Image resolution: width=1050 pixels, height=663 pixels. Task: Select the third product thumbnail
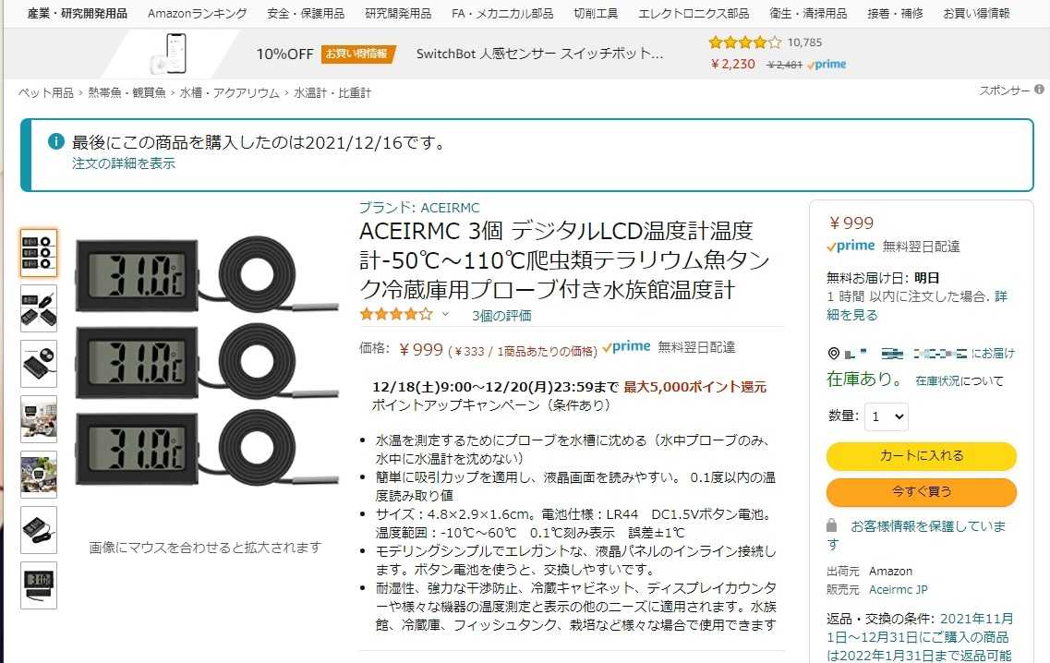tap(39, 365)
